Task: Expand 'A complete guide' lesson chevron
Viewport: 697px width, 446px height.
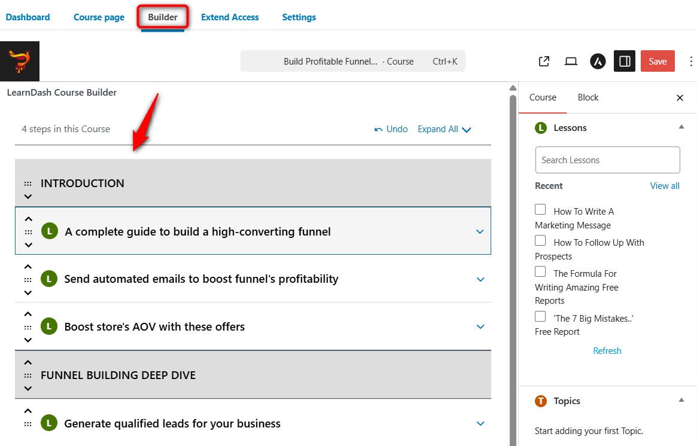Action: [x=479, y=232]
